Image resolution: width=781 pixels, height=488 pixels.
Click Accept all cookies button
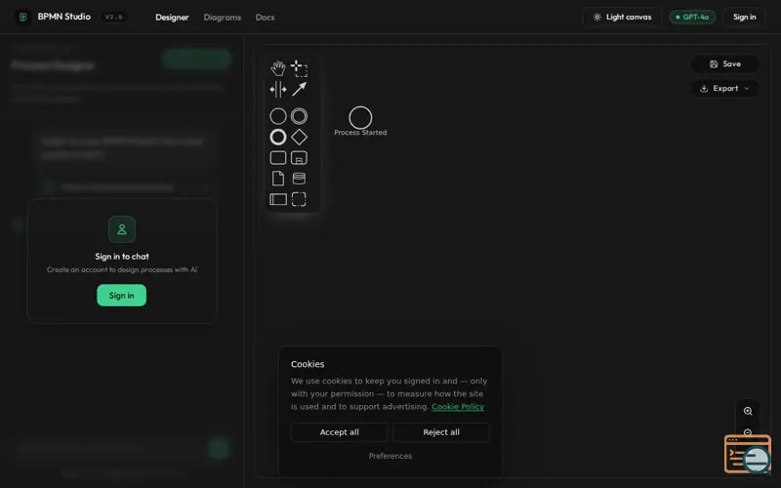coord(339,432)
